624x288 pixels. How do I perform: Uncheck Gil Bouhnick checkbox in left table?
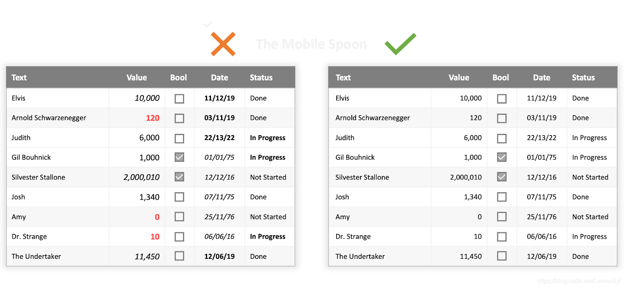[179, 157]
